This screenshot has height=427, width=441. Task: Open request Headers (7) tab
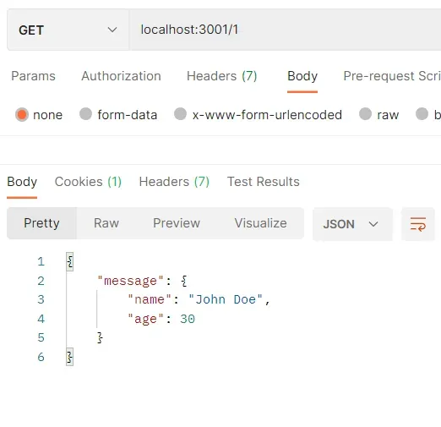pos(222,76)
